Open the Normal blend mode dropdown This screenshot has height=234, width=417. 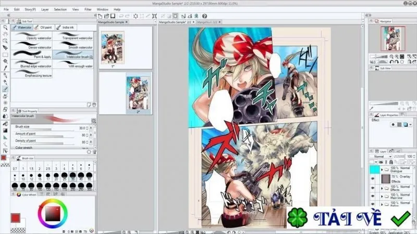coord(381,157)
